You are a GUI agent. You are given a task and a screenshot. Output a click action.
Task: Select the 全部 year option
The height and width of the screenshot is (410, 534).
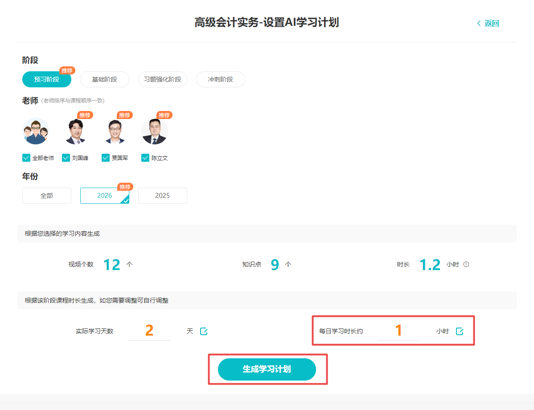(x=47, y=196)
